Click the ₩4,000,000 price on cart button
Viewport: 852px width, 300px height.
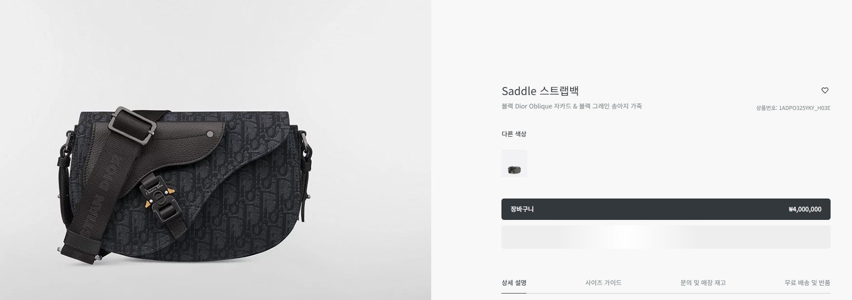coord(805,209)
